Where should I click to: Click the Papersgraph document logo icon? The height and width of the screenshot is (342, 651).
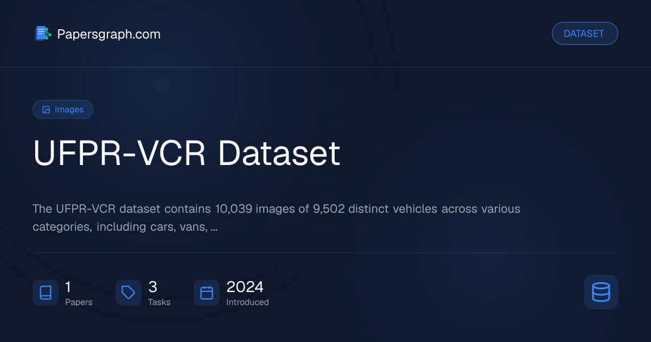[43, 34]
